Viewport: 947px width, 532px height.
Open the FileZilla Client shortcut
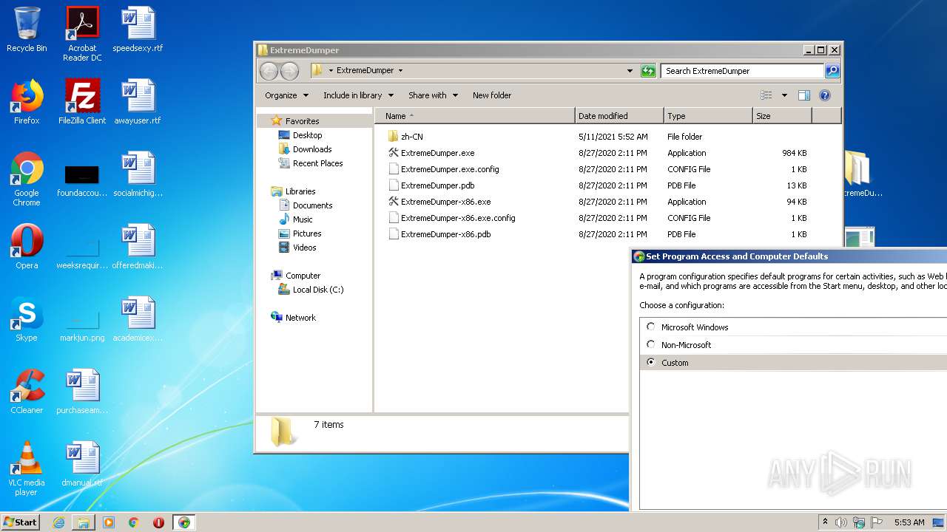[x=82, y=102]
